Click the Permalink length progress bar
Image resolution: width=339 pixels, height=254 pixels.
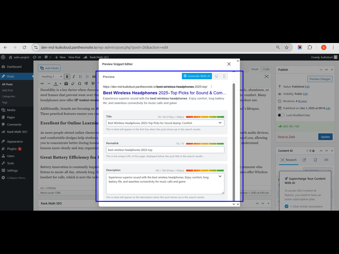[205, 144]
